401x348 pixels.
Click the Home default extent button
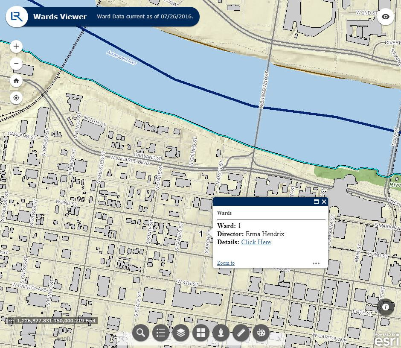coord(16,81)
